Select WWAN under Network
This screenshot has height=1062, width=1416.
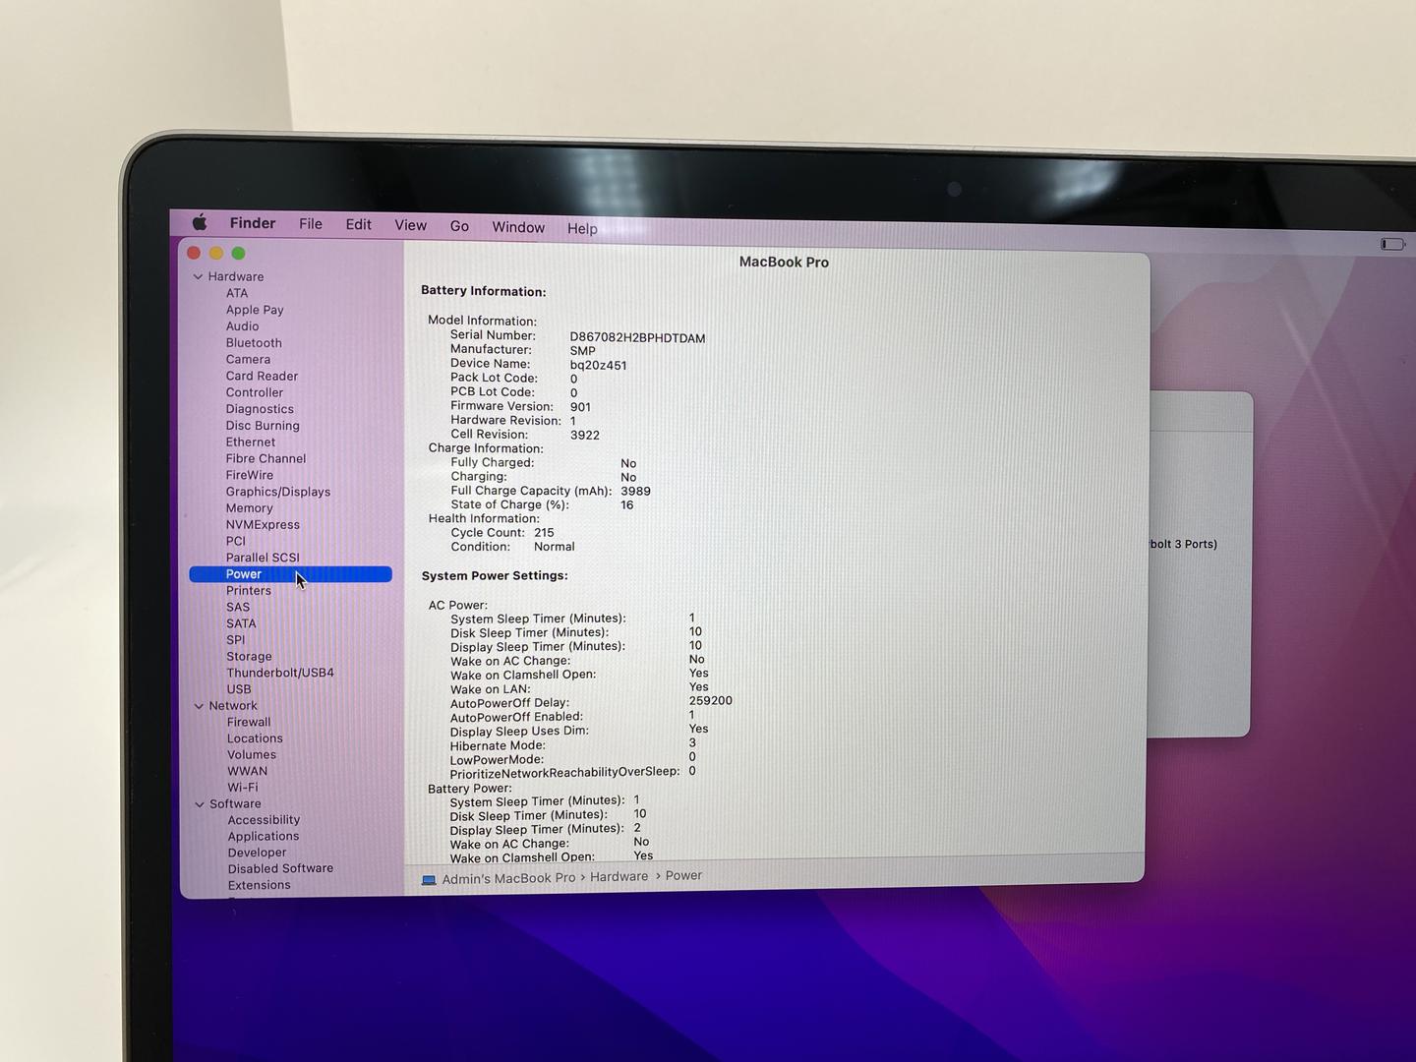click(x=247, y=771)
